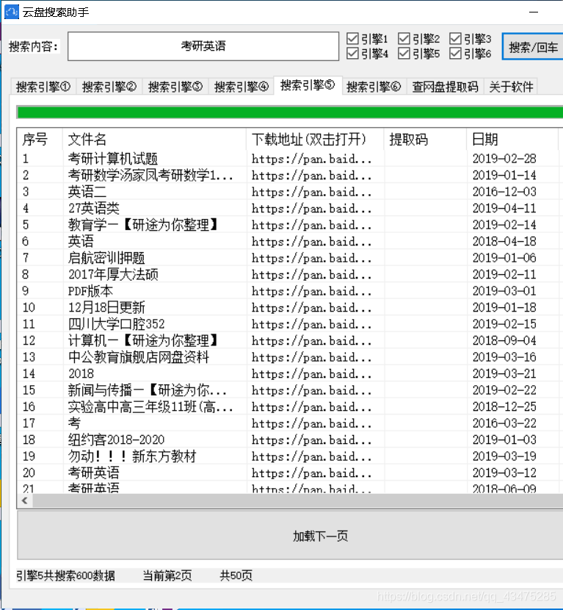The width and height of the screenshot is (563, 610).
Task: Click the date 2016-12-03
Action: tap(504, 192)
